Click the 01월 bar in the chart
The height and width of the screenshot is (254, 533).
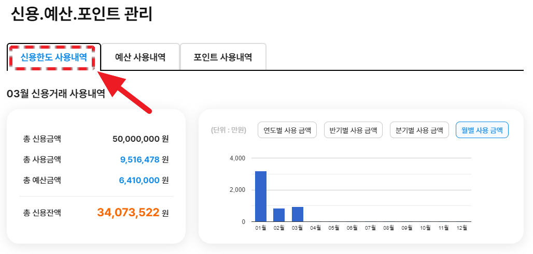(x=261, y=197)
